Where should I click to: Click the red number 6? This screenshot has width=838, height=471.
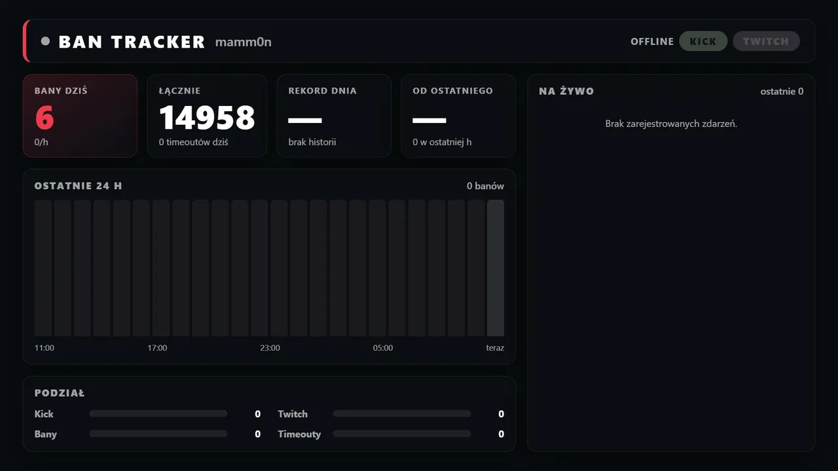[x=45, y=118]
